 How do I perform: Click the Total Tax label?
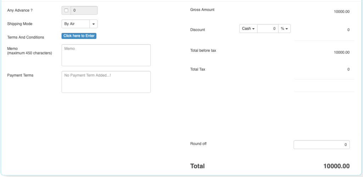point(198,69)
